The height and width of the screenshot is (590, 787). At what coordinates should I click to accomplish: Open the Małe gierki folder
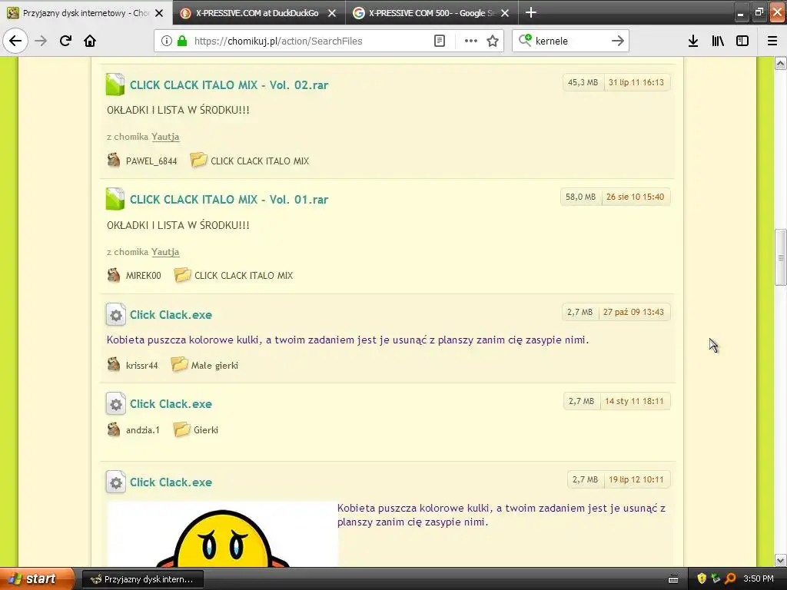tap(214, 365)
